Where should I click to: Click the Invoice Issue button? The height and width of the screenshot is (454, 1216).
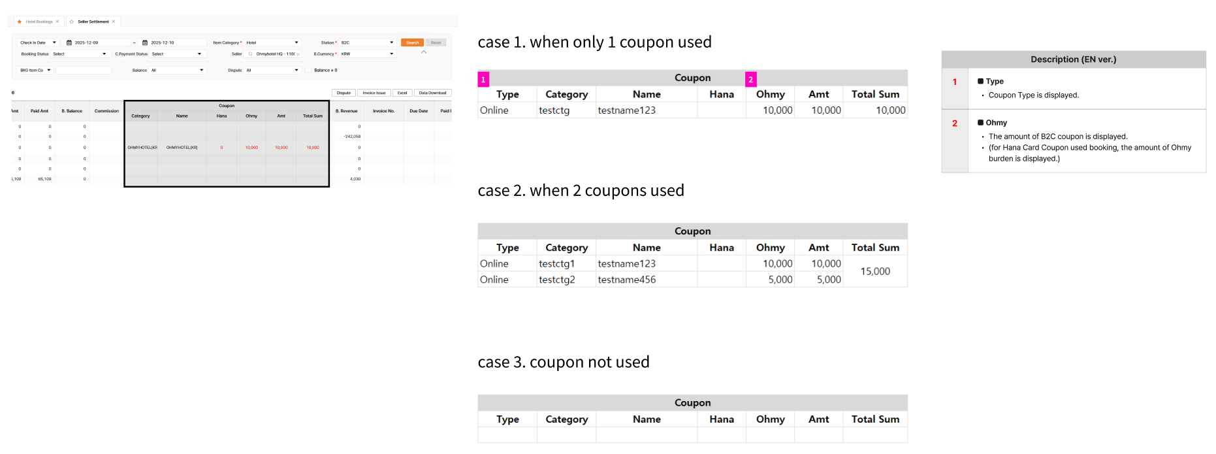coord(374,93)
